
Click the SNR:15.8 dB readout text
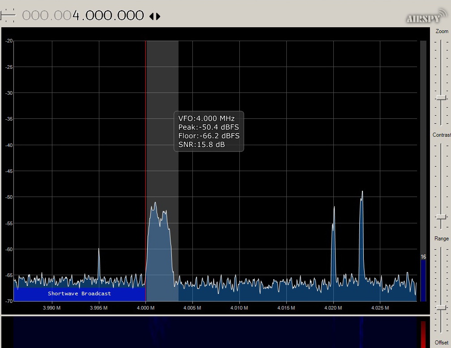pos(202,144)
